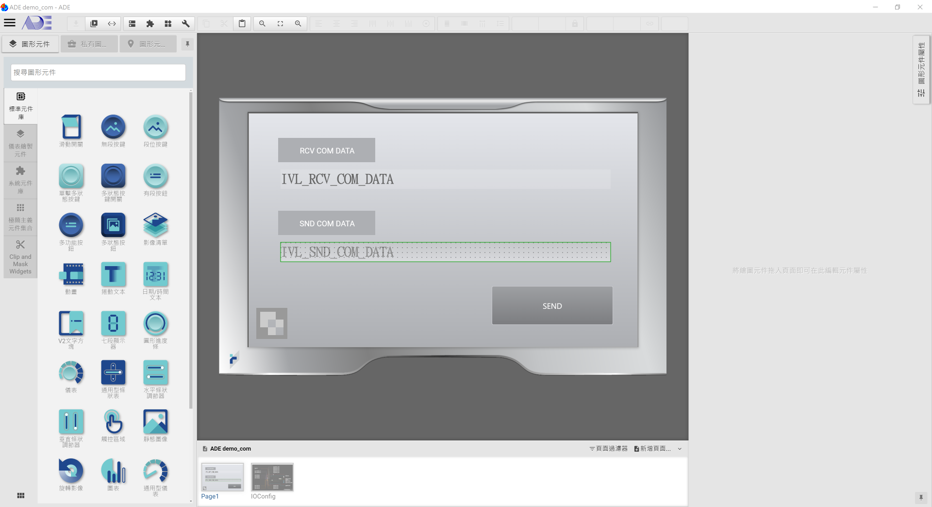Click the puzzle piece plugin toolbar icon
932x507 pixels.
[x=150, y=23]
